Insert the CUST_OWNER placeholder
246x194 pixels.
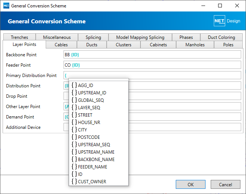[98, 182]
